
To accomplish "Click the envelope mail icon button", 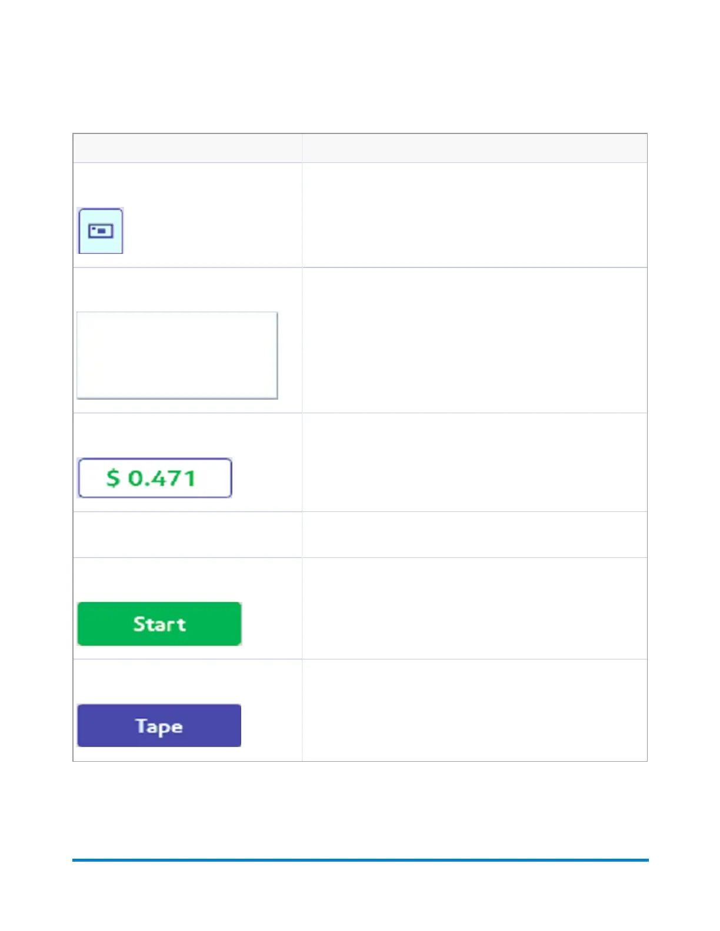I will (101, 231).
